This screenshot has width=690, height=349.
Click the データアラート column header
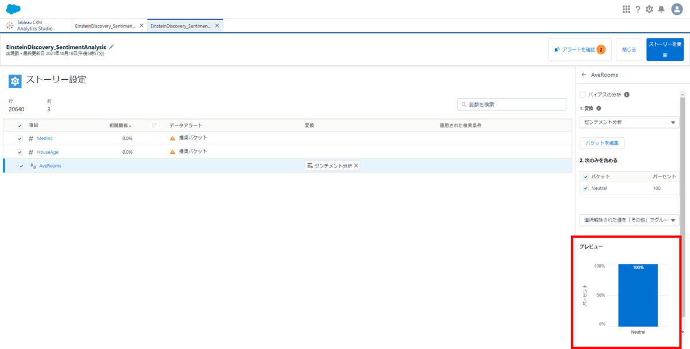pyautogui.click(x=186, y=125)
